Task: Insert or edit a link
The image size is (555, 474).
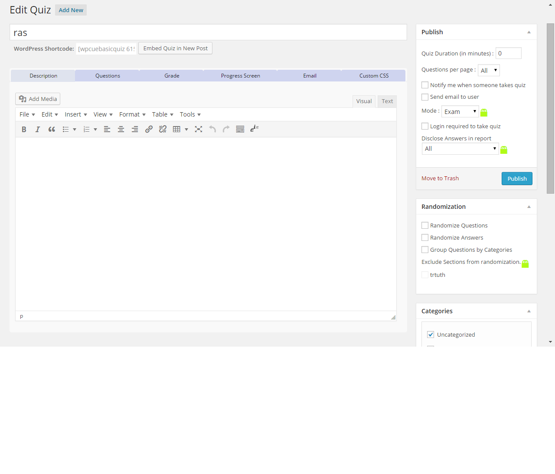Action: coord(149,129)
